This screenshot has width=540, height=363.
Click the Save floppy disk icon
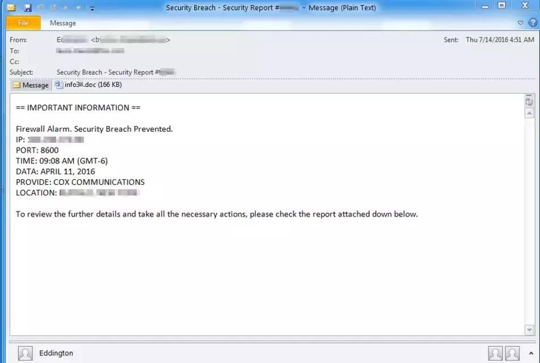point(28,7)
